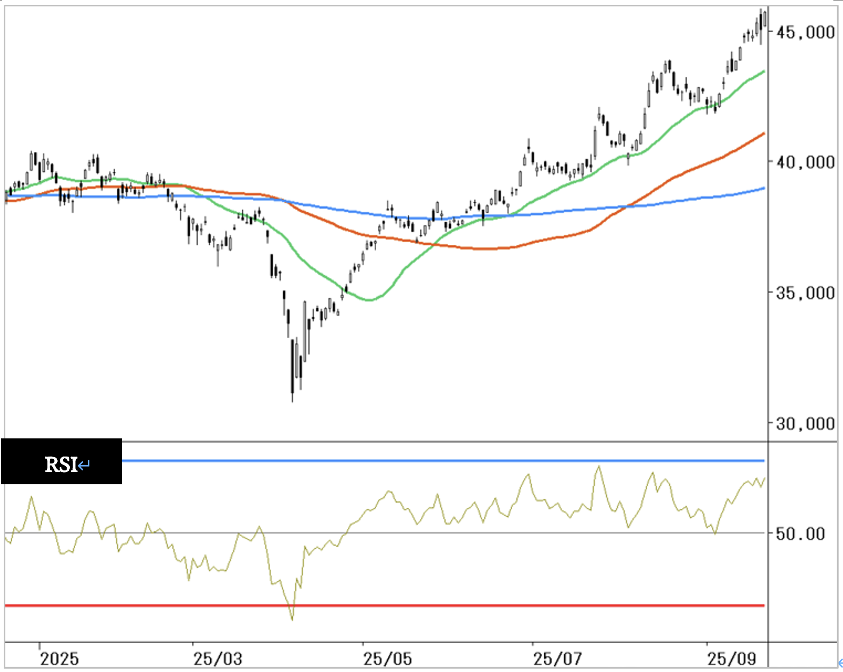The image size is (843, 672).
Task: Select the 45,000 price axis label
Action: pos(805,33)
